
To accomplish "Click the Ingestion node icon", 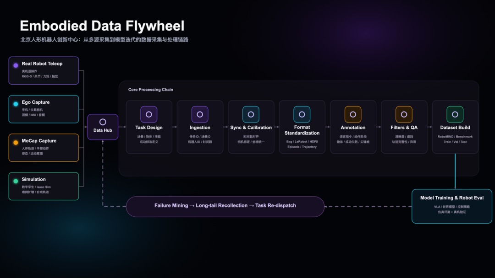I will pyautogui.click(x=200, y=114).
